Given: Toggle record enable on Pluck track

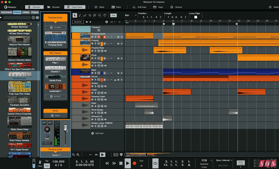Looking at the screenshot, I should (x=105, y=58).
